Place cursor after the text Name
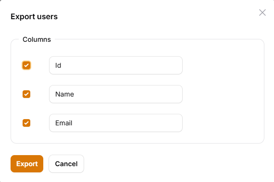This screenshot has height=182, width=274. (x=75, y=94)
